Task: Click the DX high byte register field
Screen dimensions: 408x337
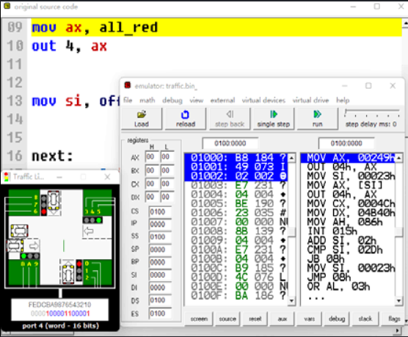Action: 152,197
